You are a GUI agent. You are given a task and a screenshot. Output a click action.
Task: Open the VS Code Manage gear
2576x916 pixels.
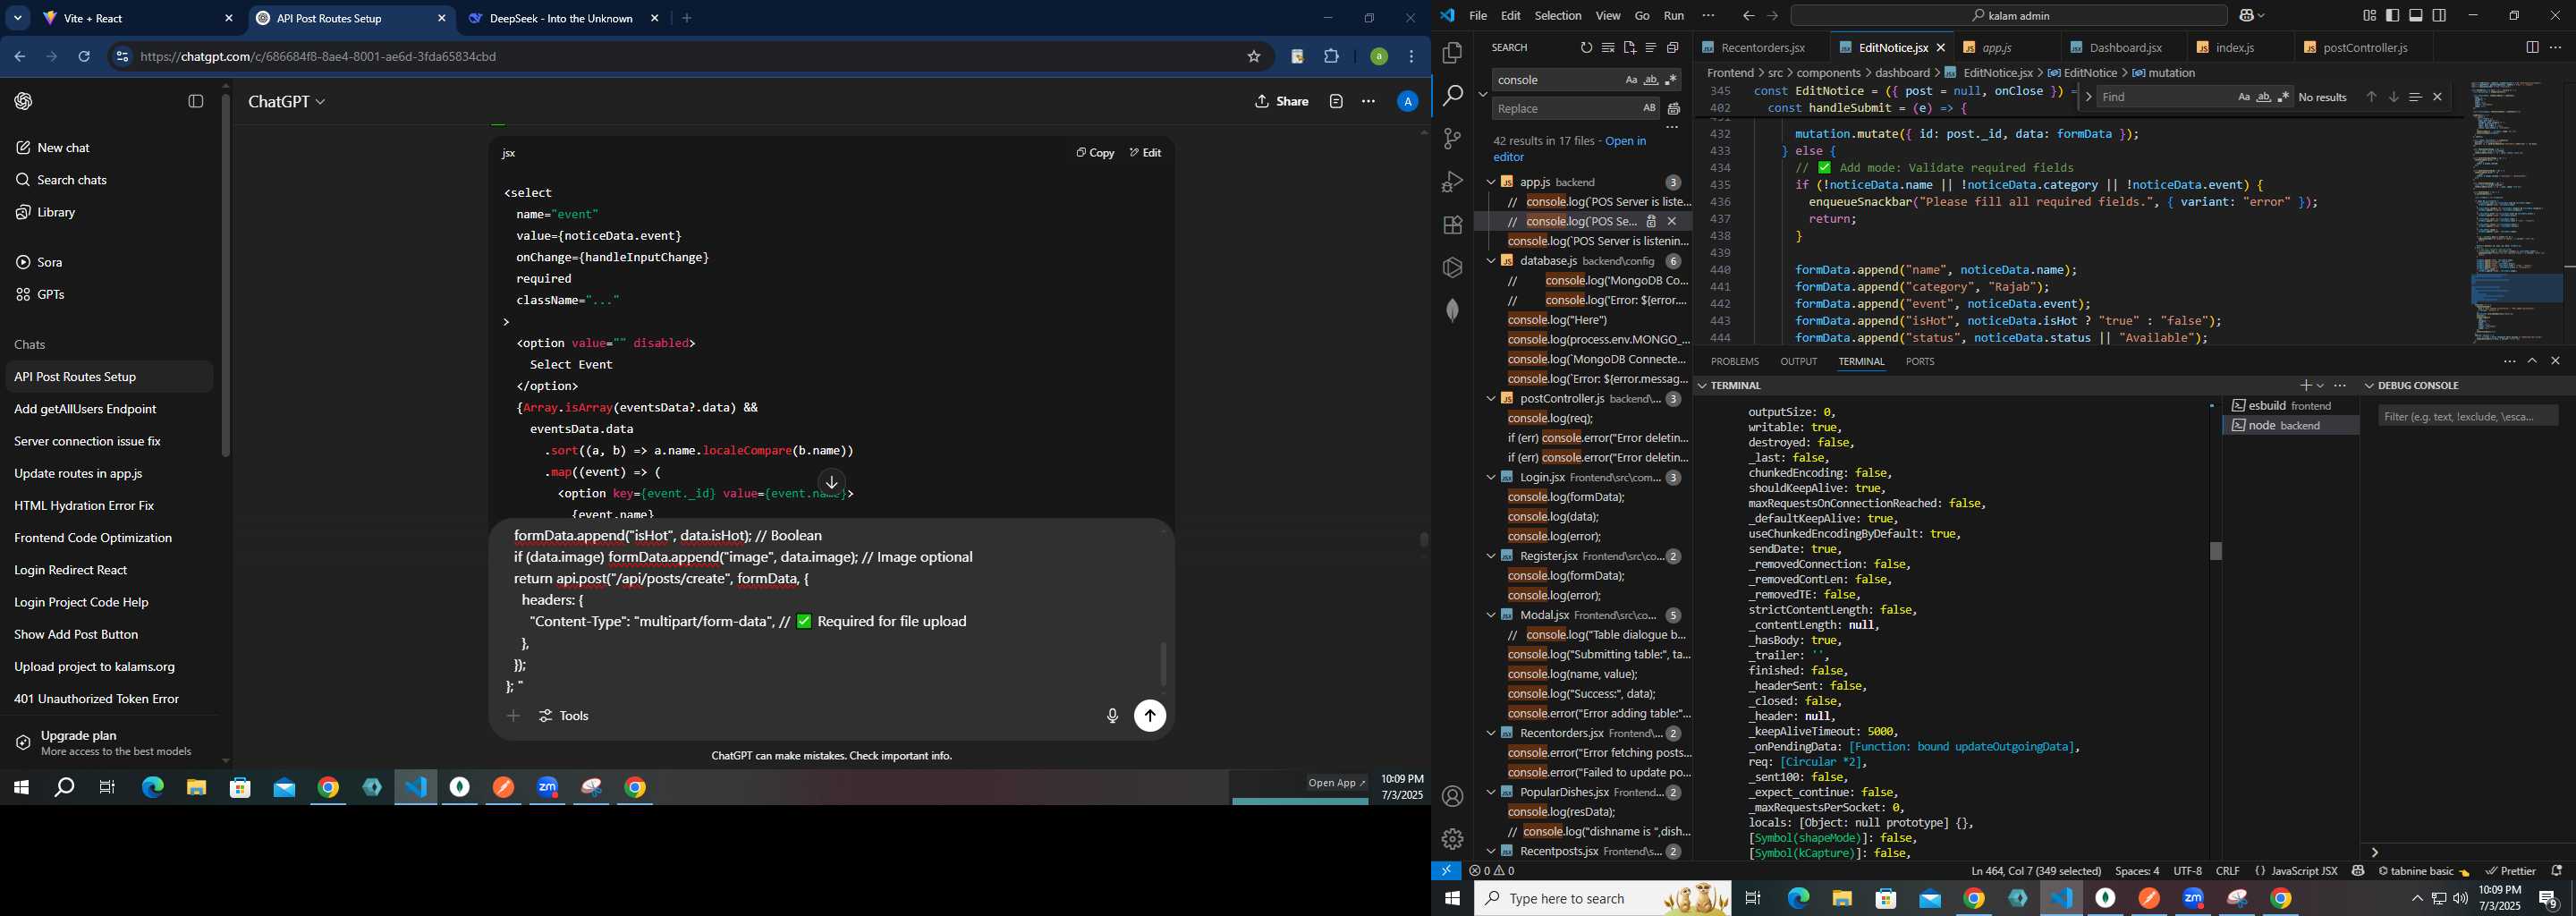(1452, 839)
